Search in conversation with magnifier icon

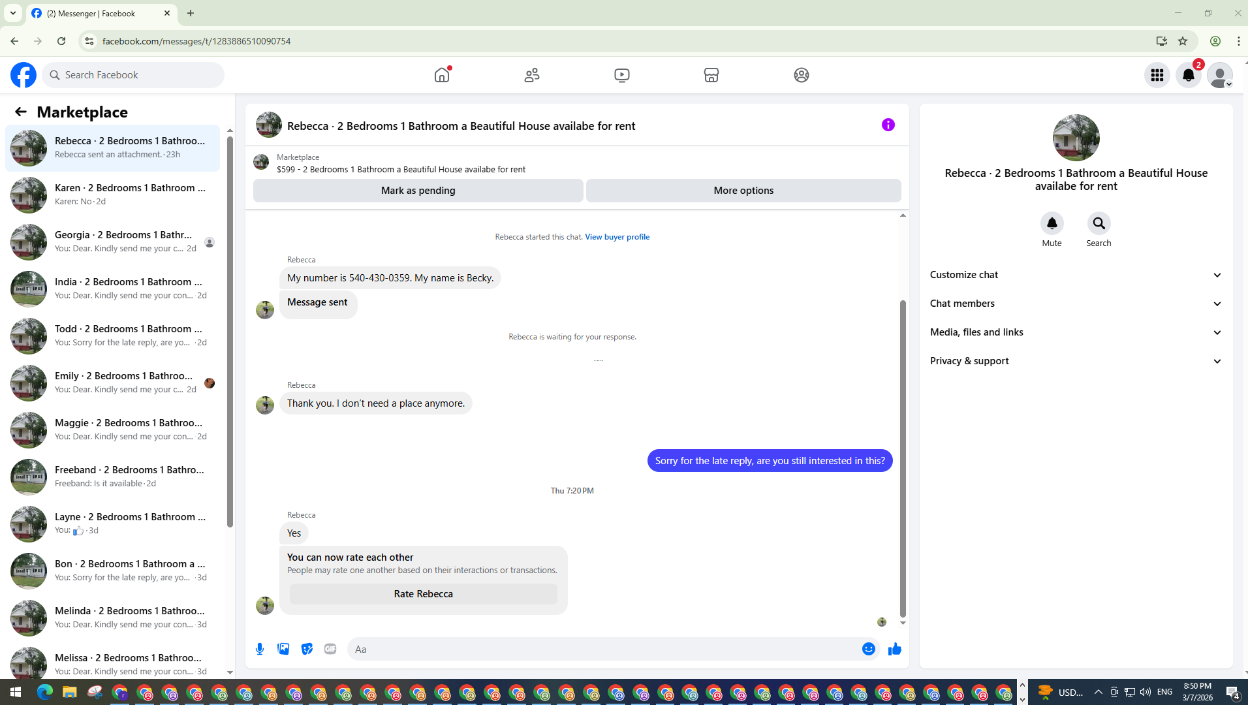pos(1099,223)
